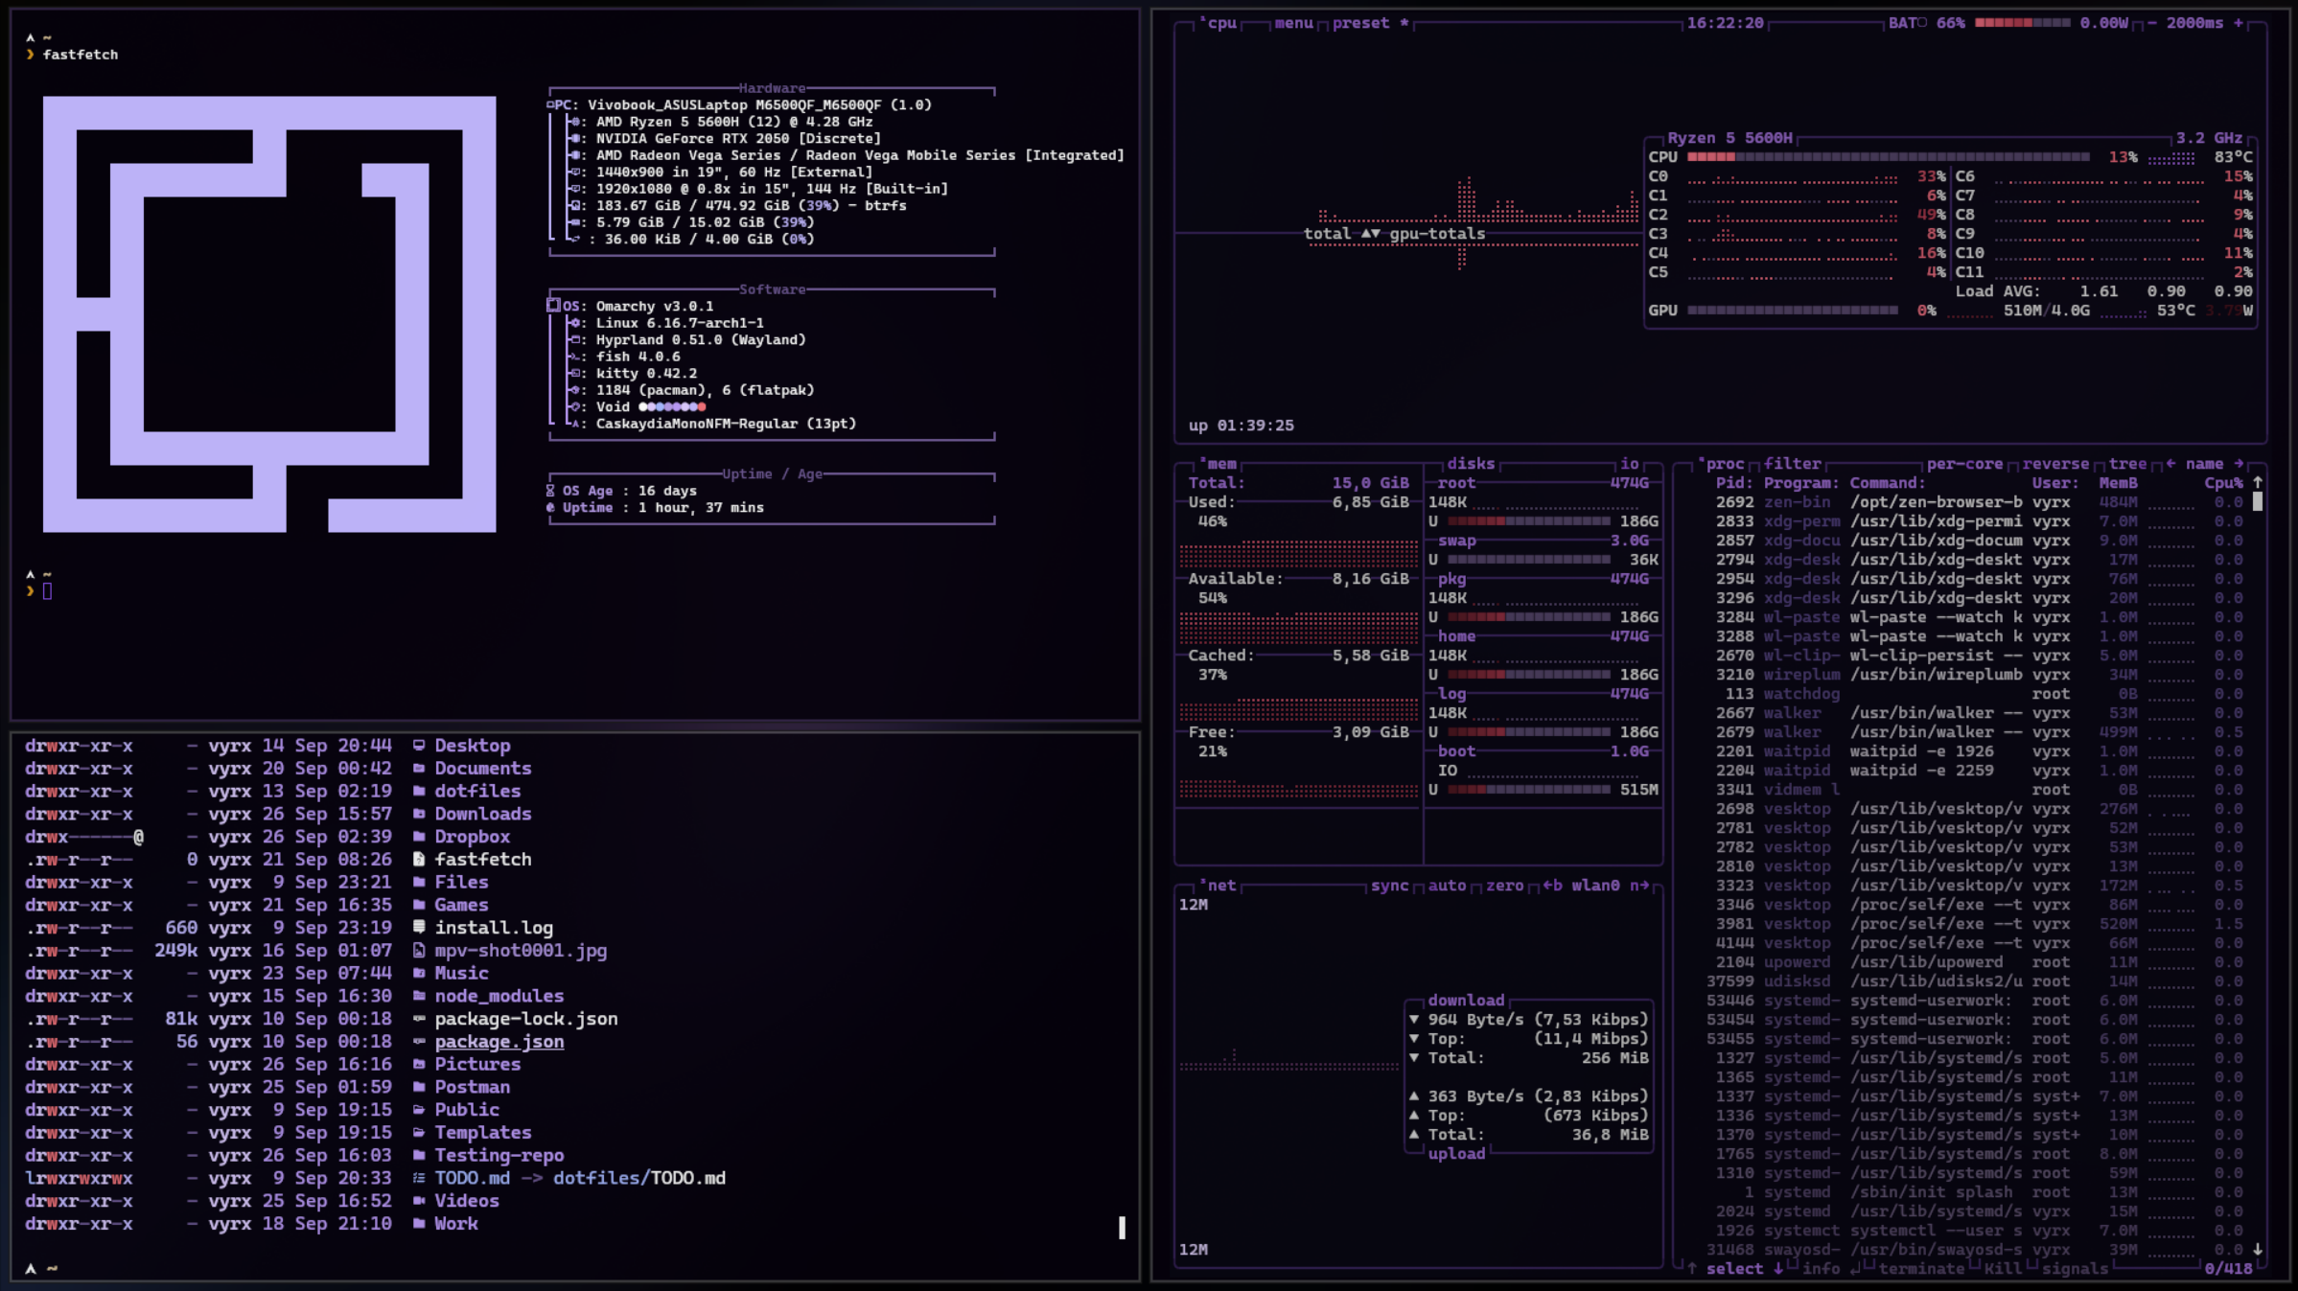2298x1291 pixels.
Task: Click the symlink icon beside TODO.md
Action: tap(418, 1178)
